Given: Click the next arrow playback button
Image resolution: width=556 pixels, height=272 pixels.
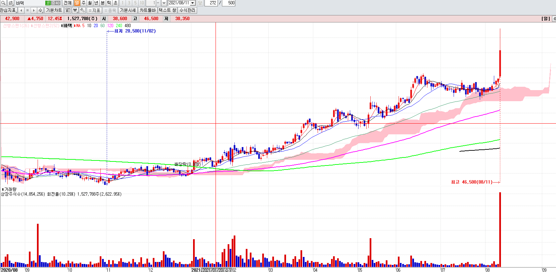Looking at the screenshot, I should (x=34, y=10).
